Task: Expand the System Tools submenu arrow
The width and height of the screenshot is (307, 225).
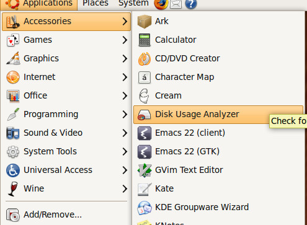Action: [125, 151]
